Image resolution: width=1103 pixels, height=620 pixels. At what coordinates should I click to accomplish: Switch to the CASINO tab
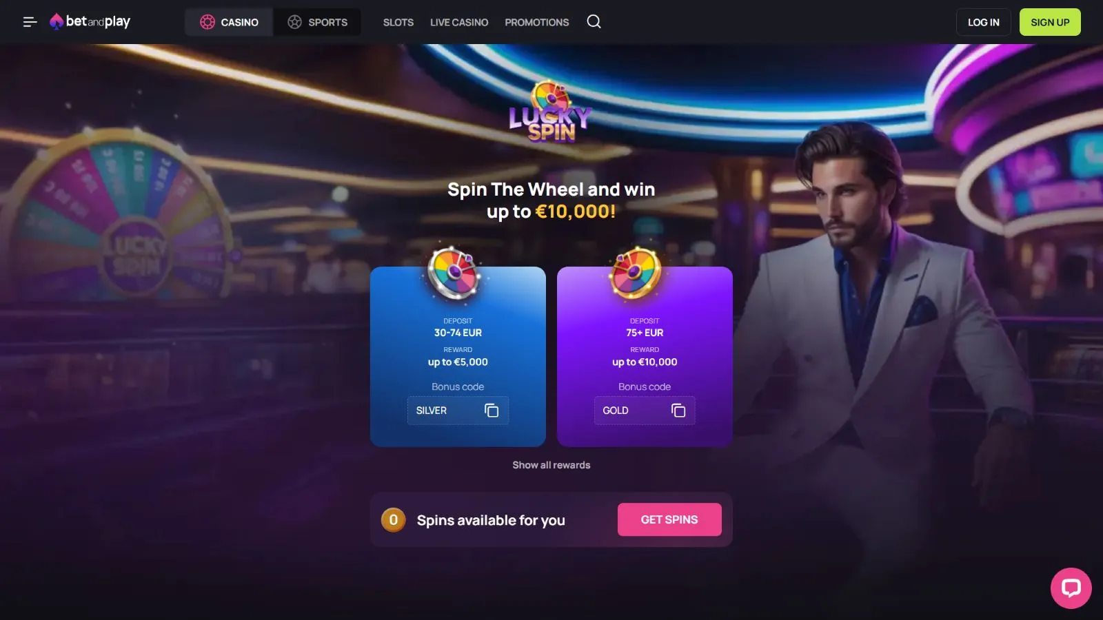[x=229, y=22]
